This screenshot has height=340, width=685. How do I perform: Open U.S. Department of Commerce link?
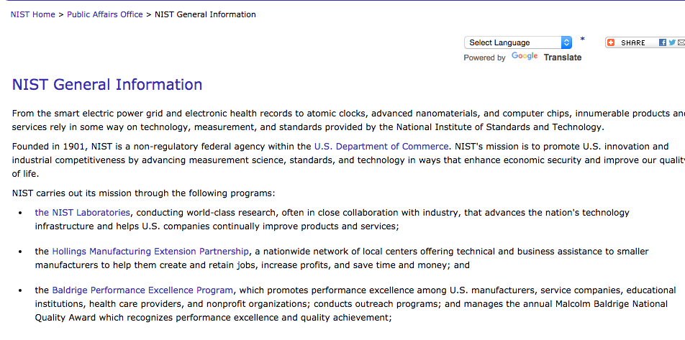click(381, 146)
